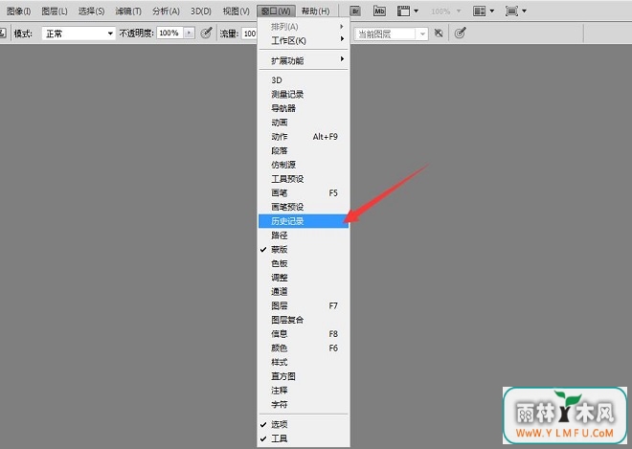Expand the 排列(A) submenu

tap(304, 27)
